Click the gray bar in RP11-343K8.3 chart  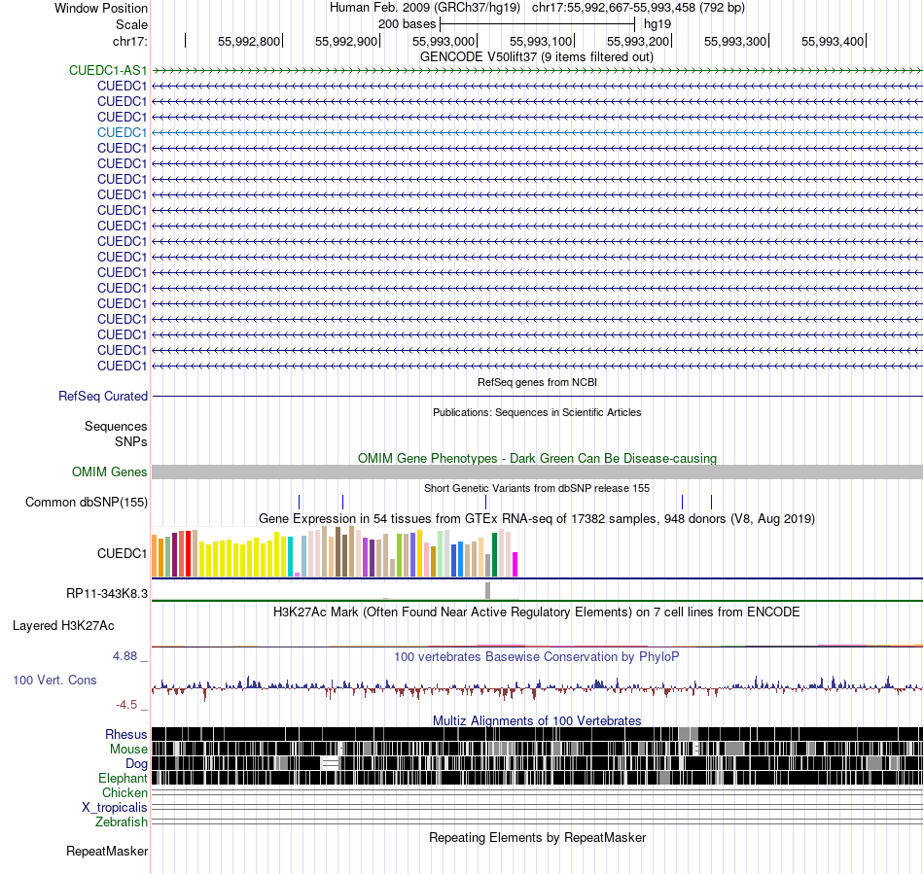(488, 591)
